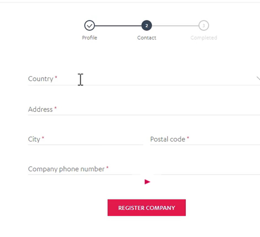
Task: Click the red asterisk beside Country
Action: [x=56, y=78]
